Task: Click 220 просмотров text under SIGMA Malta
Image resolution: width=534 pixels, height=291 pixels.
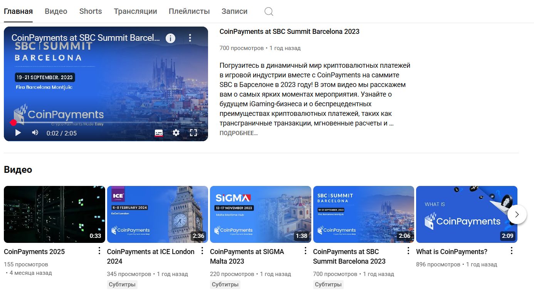Action: click(232, 274)
